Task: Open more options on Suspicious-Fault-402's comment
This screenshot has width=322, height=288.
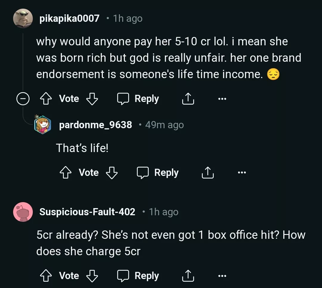Action: coord(222,276)
